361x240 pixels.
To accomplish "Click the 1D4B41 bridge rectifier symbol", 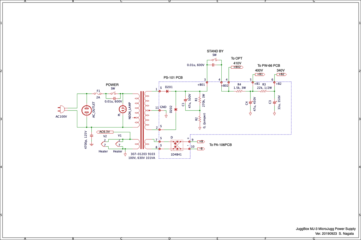I will point(177,145).
